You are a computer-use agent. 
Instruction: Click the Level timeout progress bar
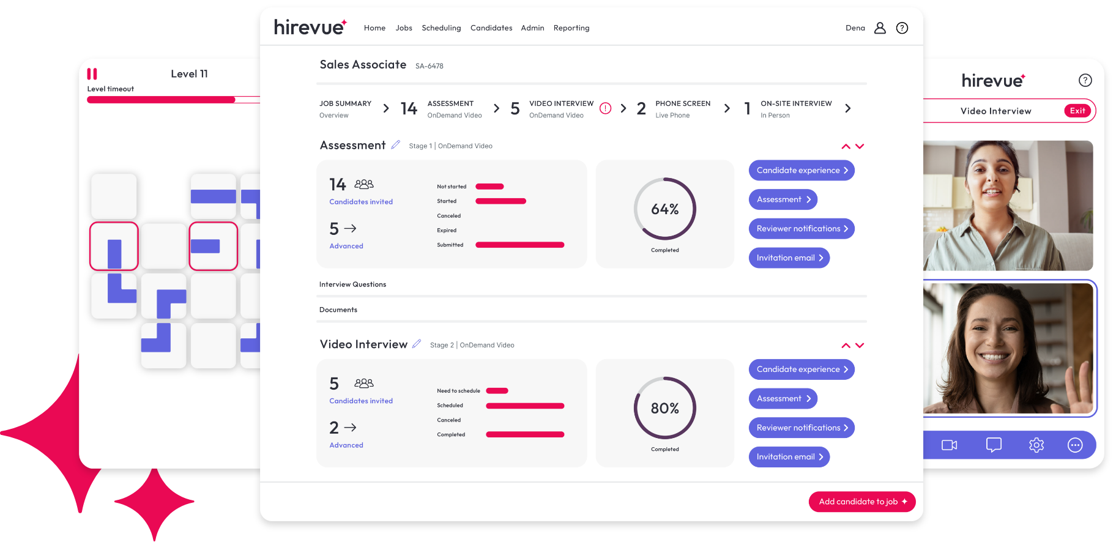tap(173, 100)
